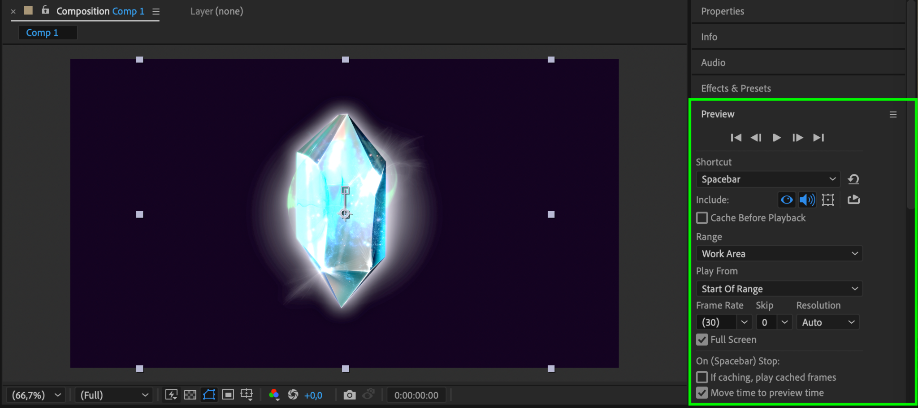Select the Composition Comp 1 tab
Viewport: 918px width, 408px height.
coord(100,11)
